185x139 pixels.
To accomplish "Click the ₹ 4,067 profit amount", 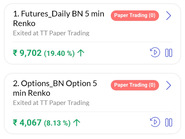I will click(x=31, y=123).
